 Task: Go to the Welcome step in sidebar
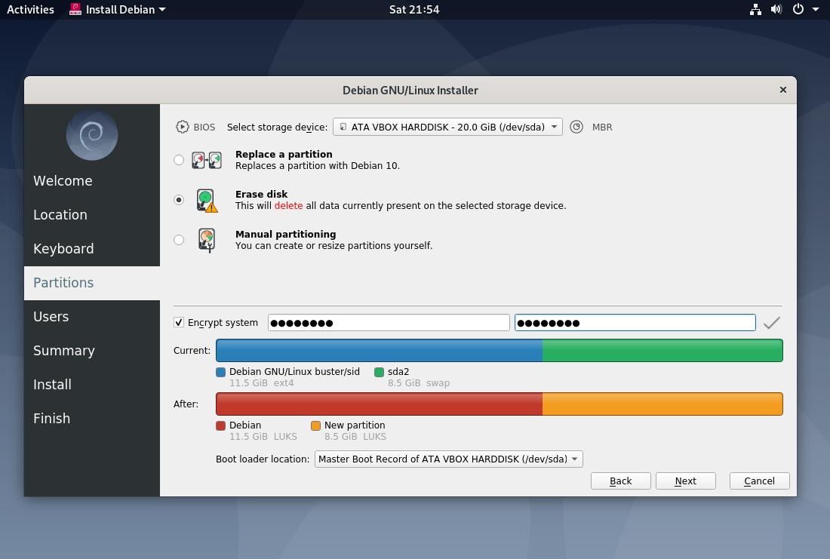pos(92,181)
